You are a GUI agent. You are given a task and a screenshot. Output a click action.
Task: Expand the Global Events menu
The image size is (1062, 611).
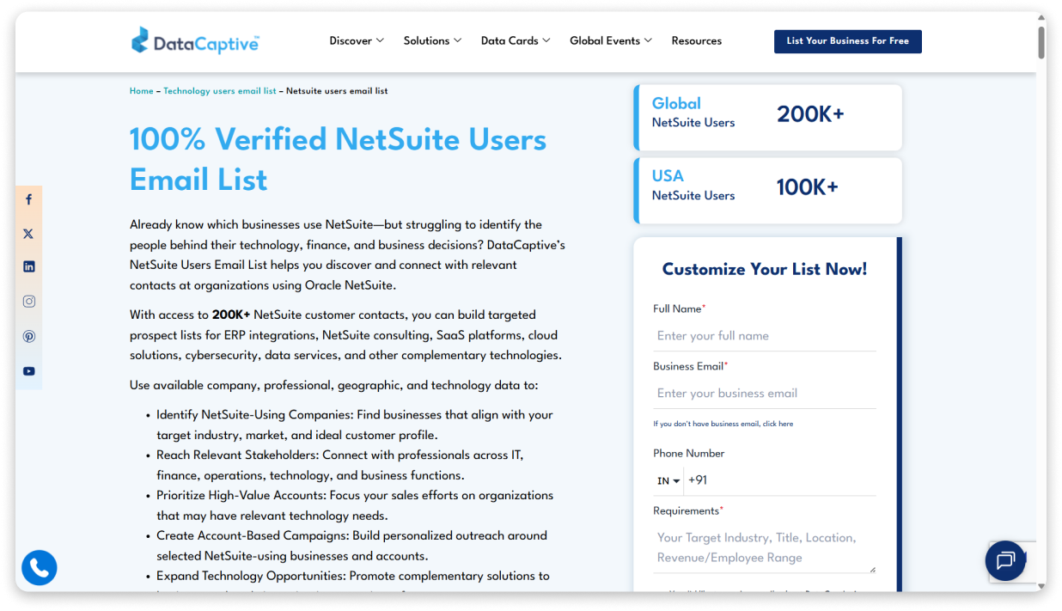point(611,40)
